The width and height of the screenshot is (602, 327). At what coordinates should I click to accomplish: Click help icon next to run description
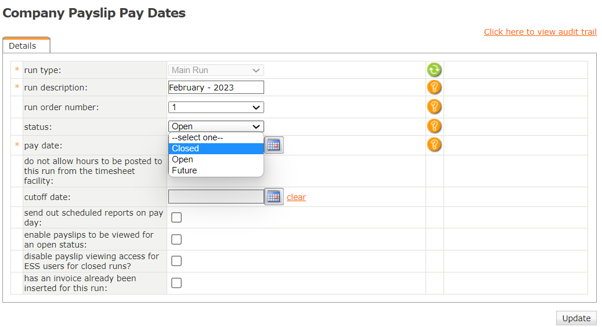point(434,88)
